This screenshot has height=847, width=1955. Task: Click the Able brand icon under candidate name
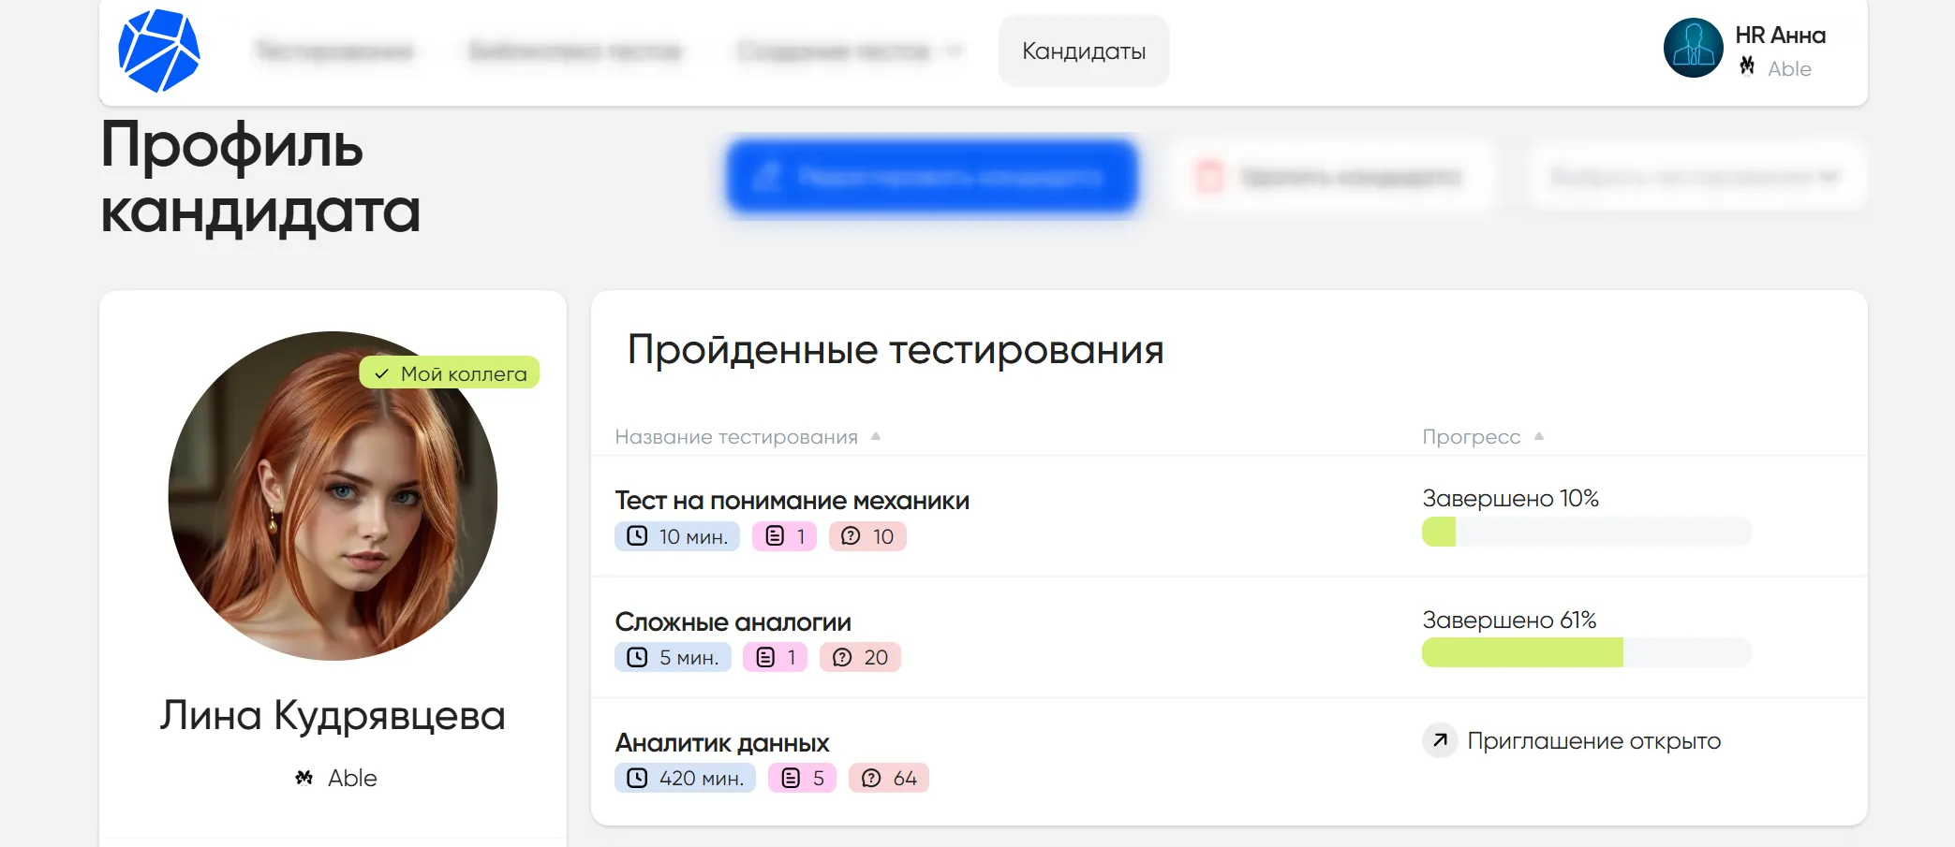click(x=303, y=777)
